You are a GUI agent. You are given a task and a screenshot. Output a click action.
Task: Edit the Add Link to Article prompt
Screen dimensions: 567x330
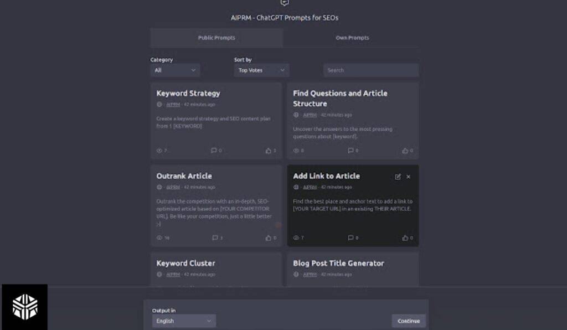tap(398, 177)
